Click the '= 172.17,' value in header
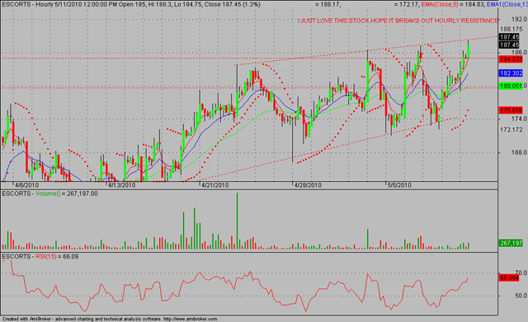This screenshot has width=528, height=322. 407,5
